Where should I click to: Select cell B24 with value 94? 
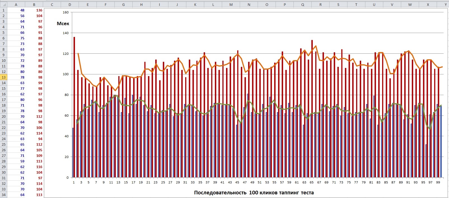pos(34,139)
